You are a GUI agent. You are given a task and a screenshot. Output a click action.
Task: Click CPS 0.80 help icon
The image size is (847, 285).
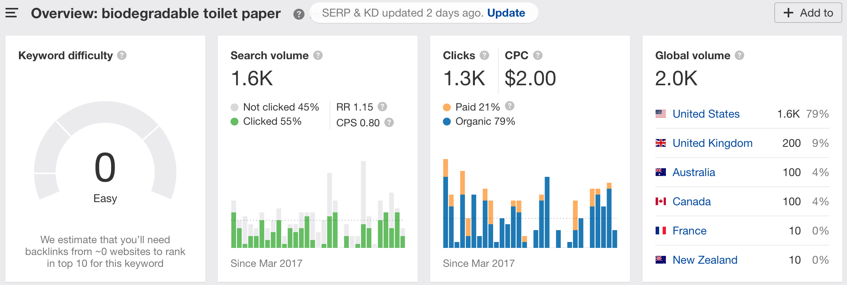[389, 122]
